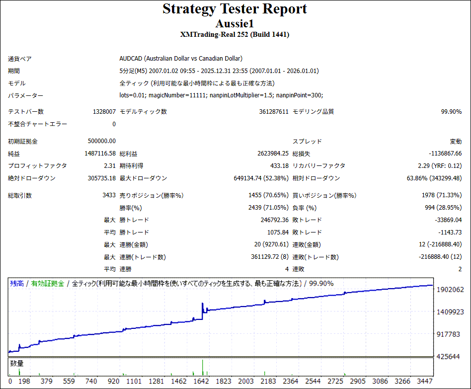Select the 99.90% modeling quality value
The image size is (471, 389).
(x=451, y=112)
